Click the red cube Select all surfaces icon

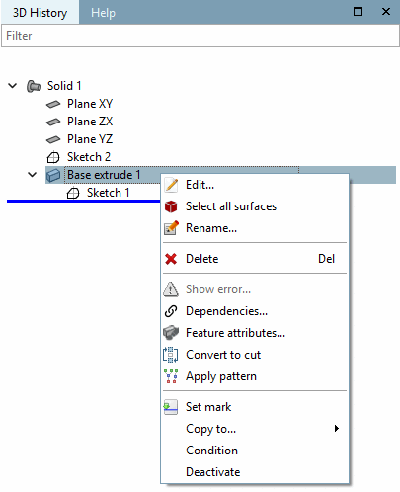coord(171,206)
